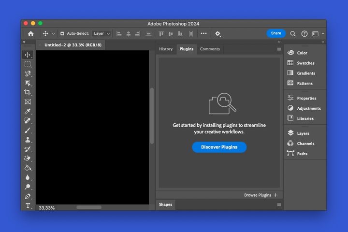Screen dimensions: 348x232
Task: Expand the right icon panel dock arrows
Action: pos(323,42)
